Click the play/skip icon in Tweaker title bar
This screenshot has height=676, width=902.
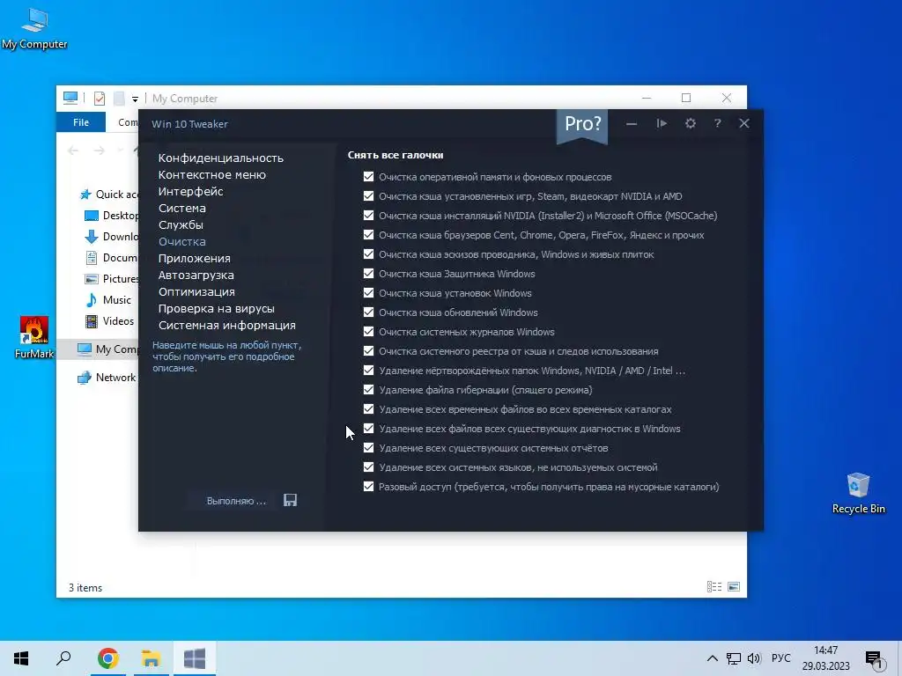pos(662,123)
